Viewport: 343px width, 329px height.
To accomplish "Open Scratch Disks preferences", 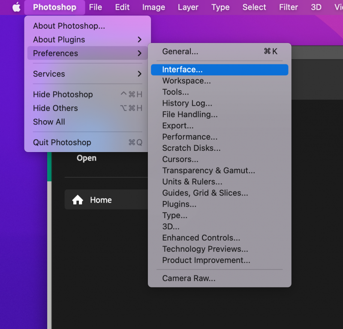I will [x=191, y=148].
